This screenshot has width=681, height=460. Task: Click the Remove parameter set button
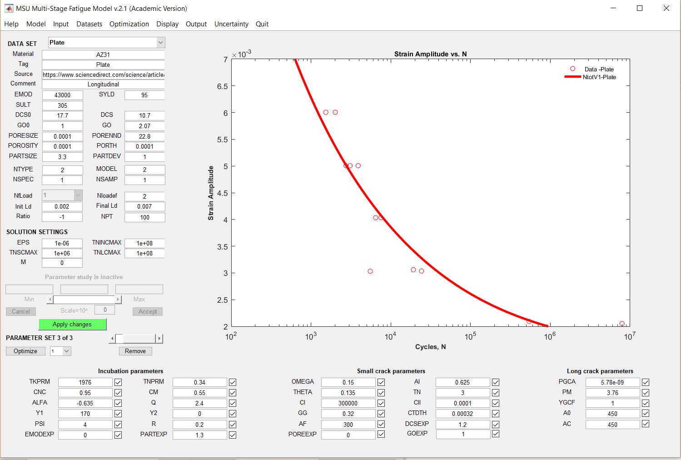[x=135, y=351]
